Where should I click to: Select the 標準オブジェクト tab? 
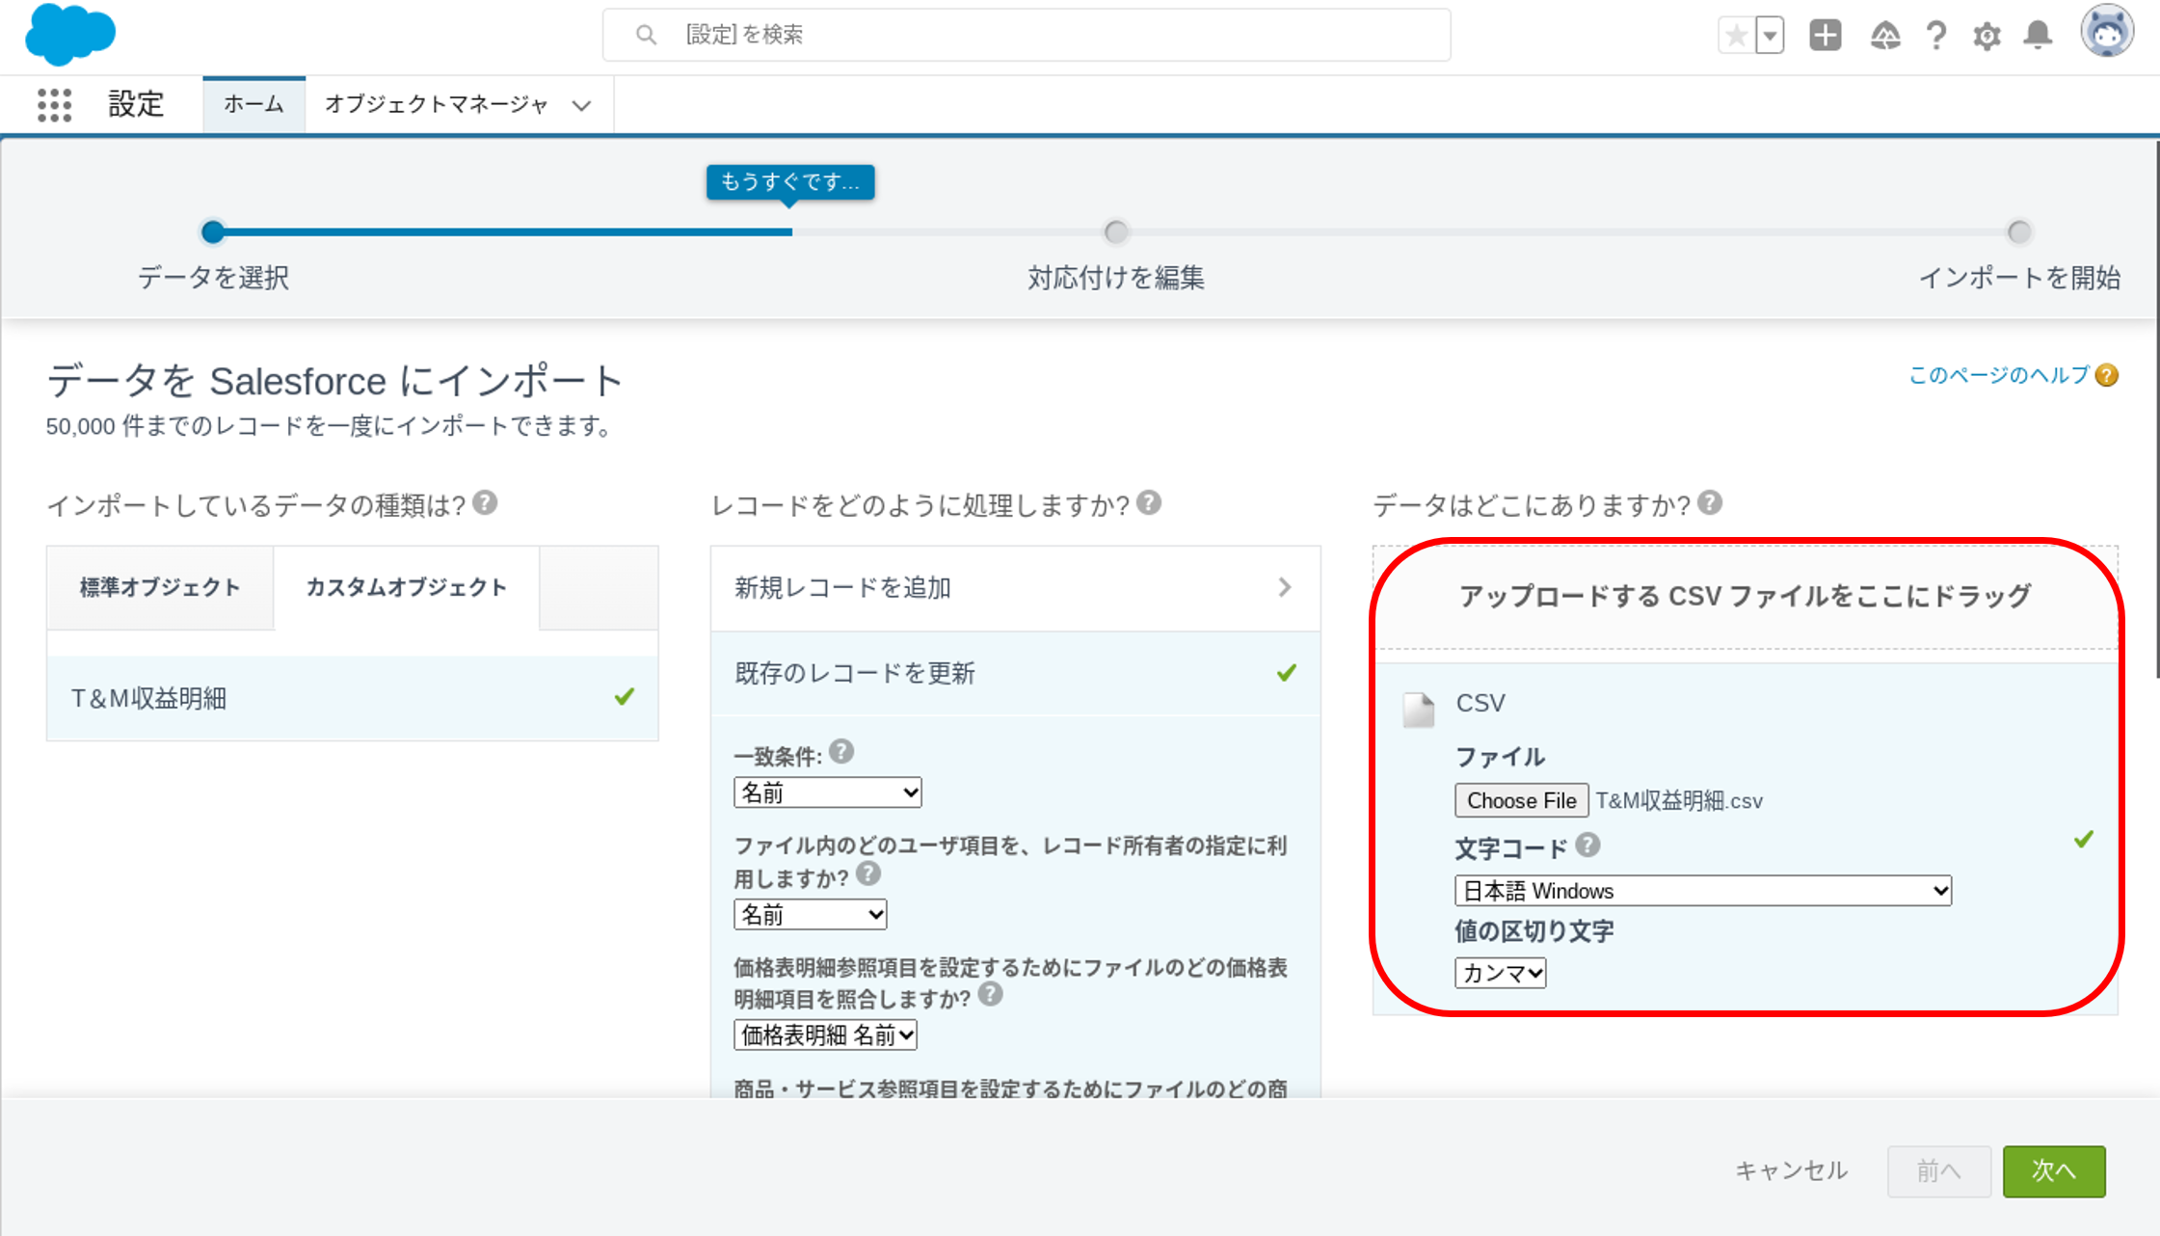[160, 588]
